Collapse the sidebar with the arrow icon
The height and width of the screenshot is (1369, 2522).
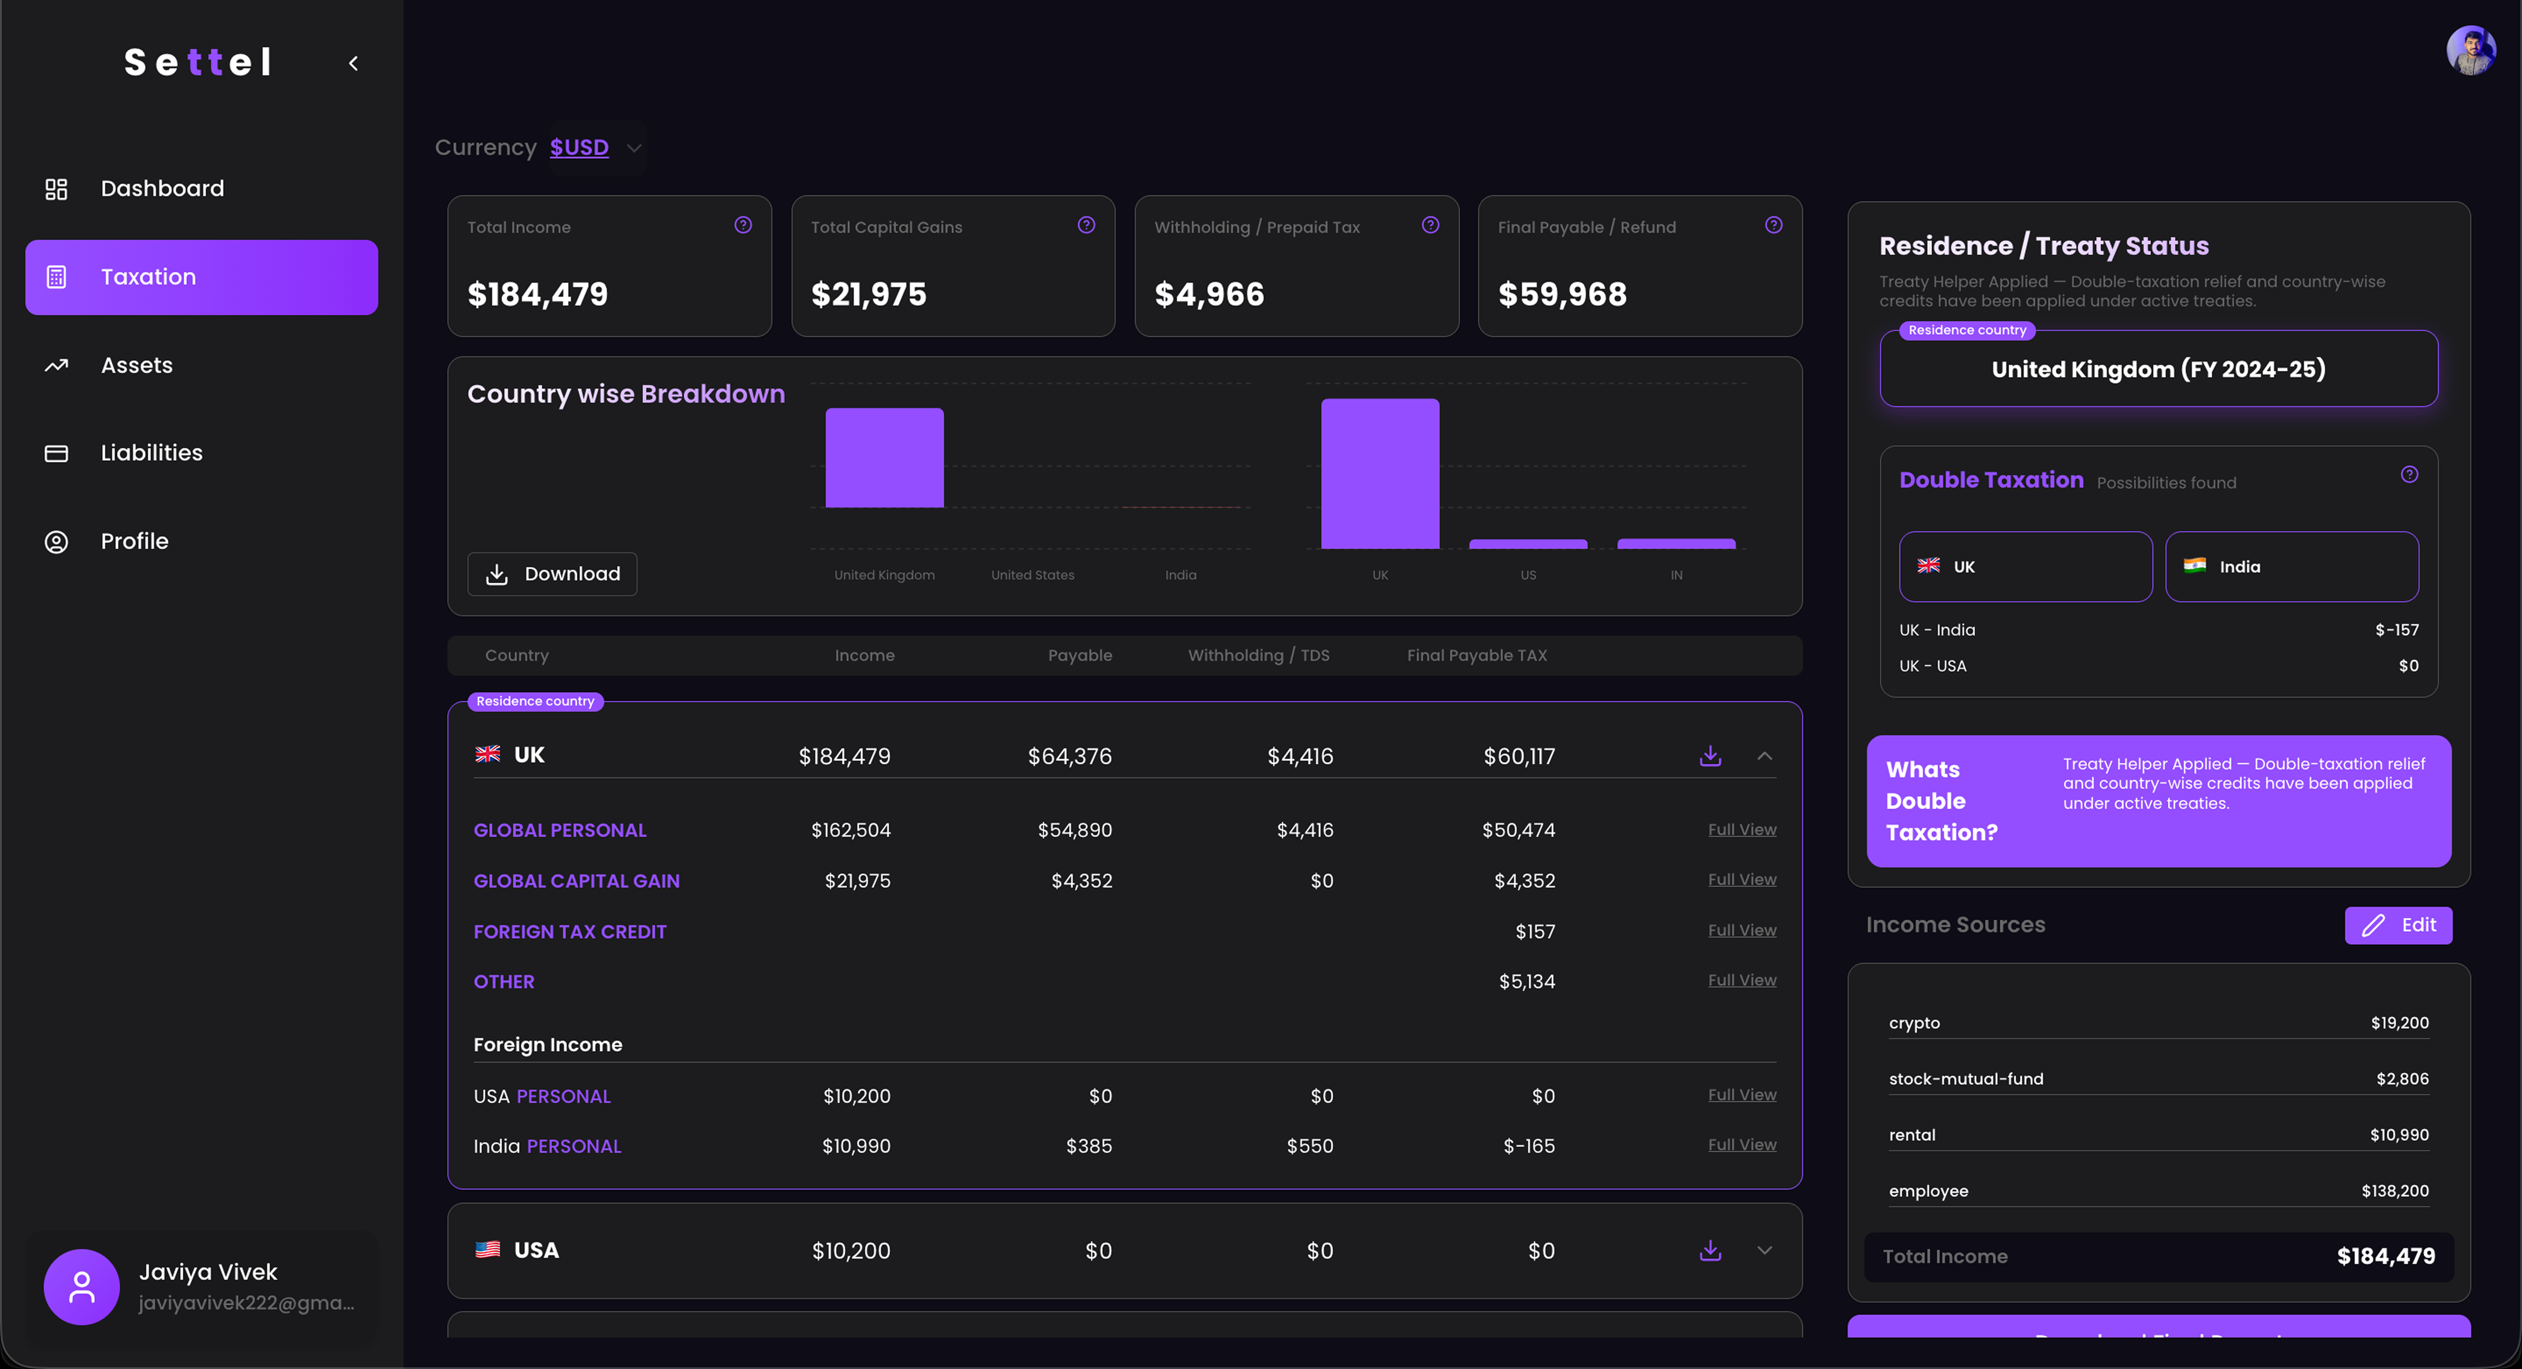[x=353, y=63]
